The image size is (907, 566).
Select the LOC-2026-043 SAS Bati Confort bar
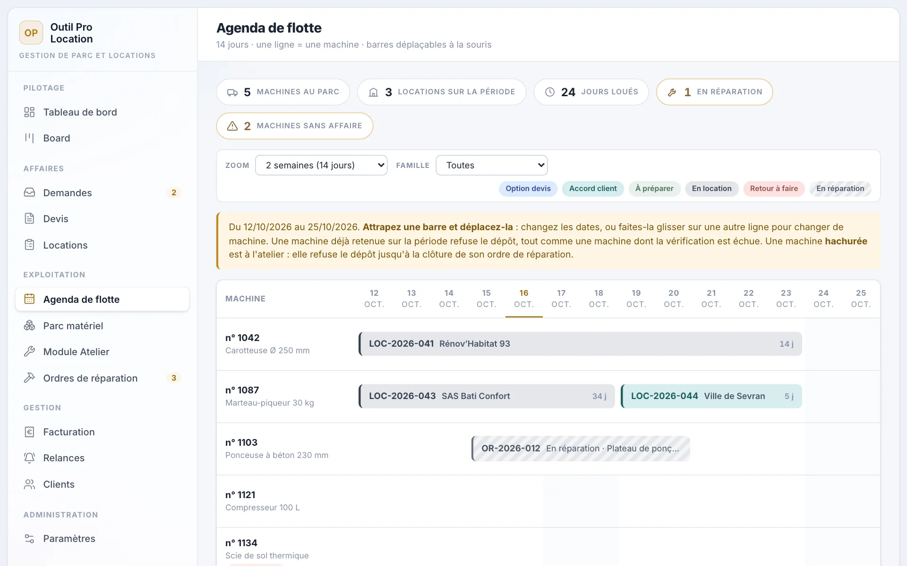(487, 396)
